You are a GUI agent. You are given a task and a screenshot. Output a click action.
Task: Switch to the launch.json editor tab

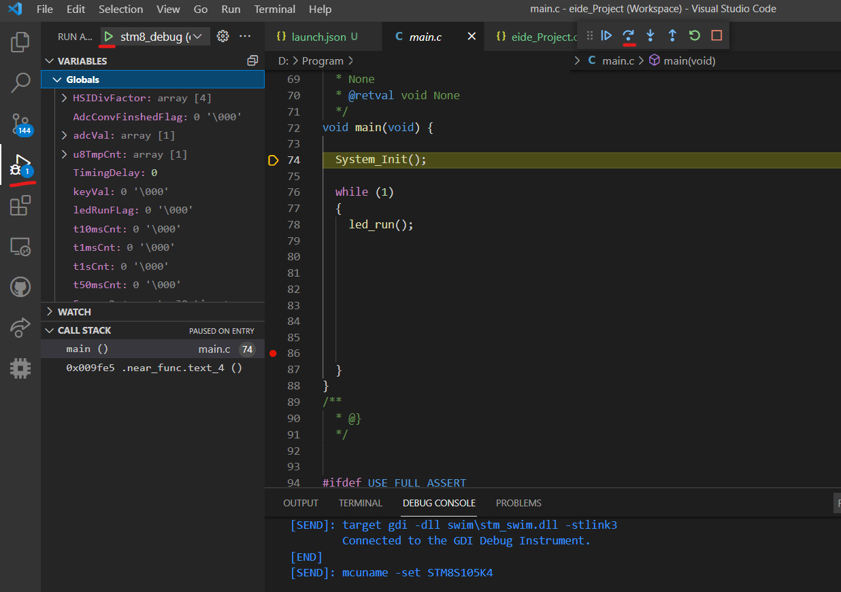tap(317, 37)
